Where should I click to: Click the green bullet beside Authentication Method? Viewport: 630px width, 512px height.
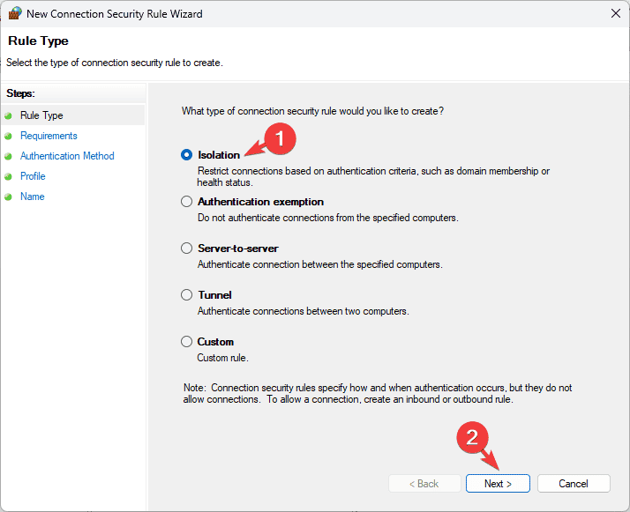pos(8,156)
